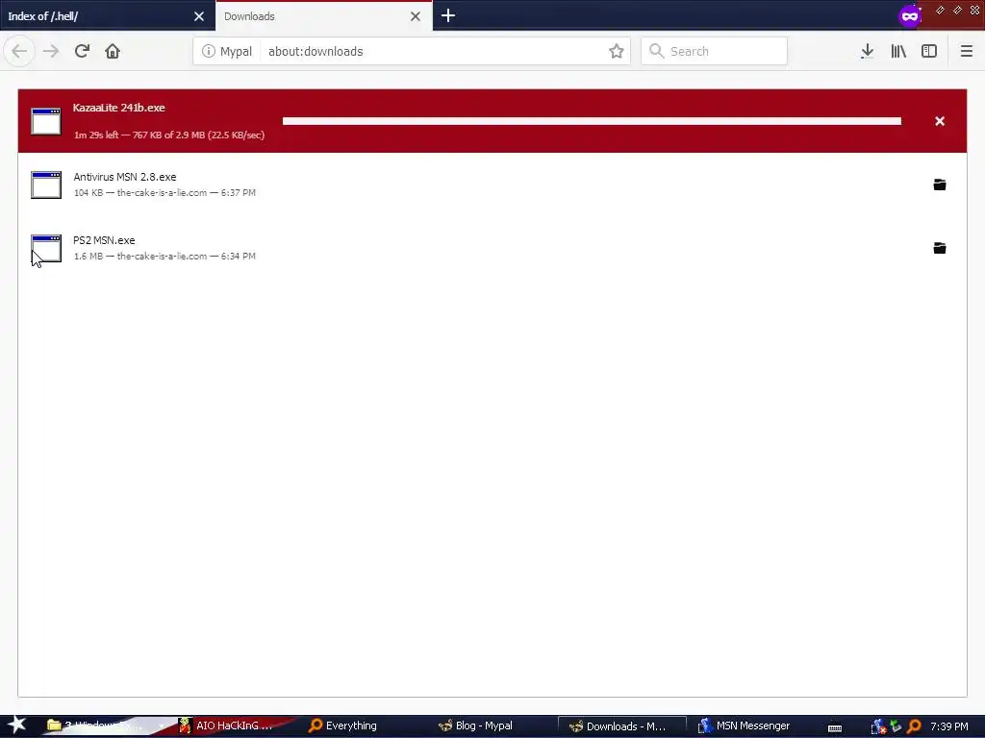Click the forward navigation arrow
This screenshot has height=738, width=985.
click(x=51, y=52)
